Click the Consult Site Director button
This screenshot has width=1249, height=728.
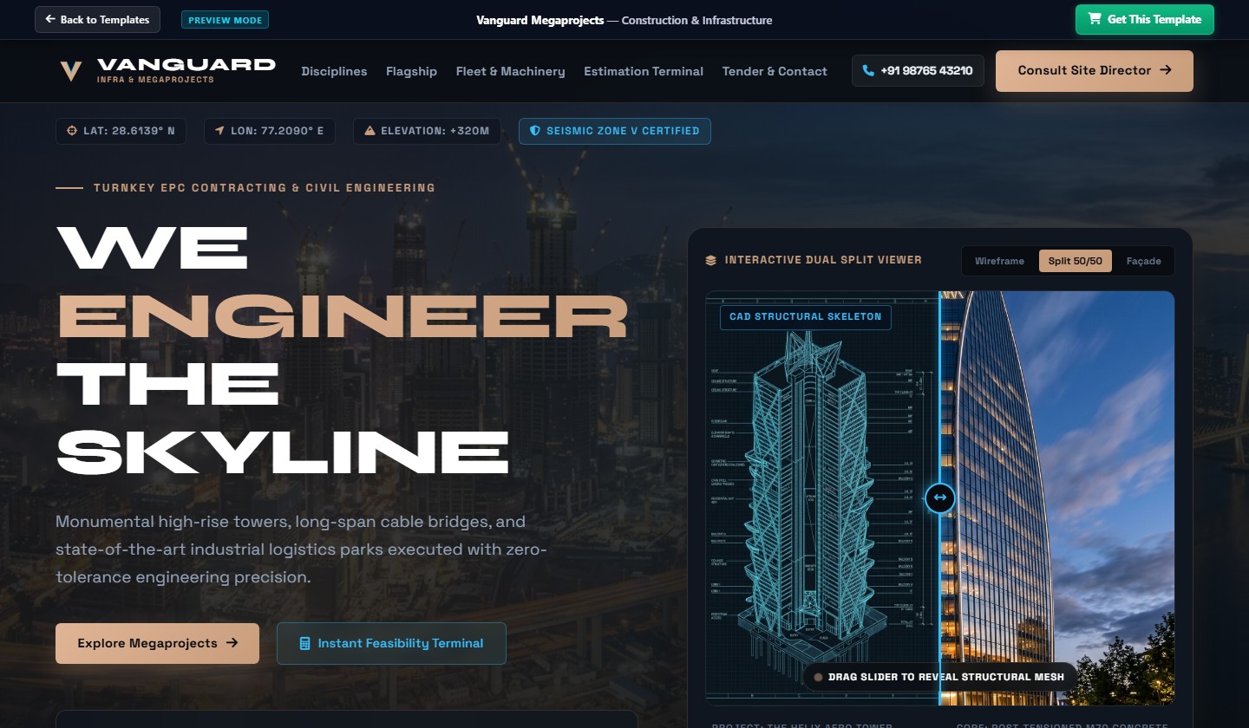1095,71
